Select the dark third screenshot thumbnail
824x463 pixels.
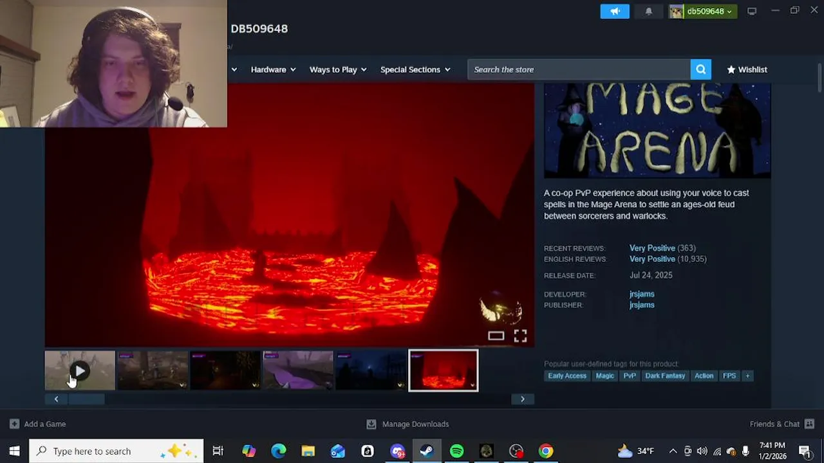point(225,370)
